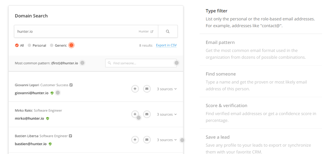Image resolution: width=328 pixels, height=154 pixels.
Task: Add Mirko Rakic to leads
Action: pos(135,114)
